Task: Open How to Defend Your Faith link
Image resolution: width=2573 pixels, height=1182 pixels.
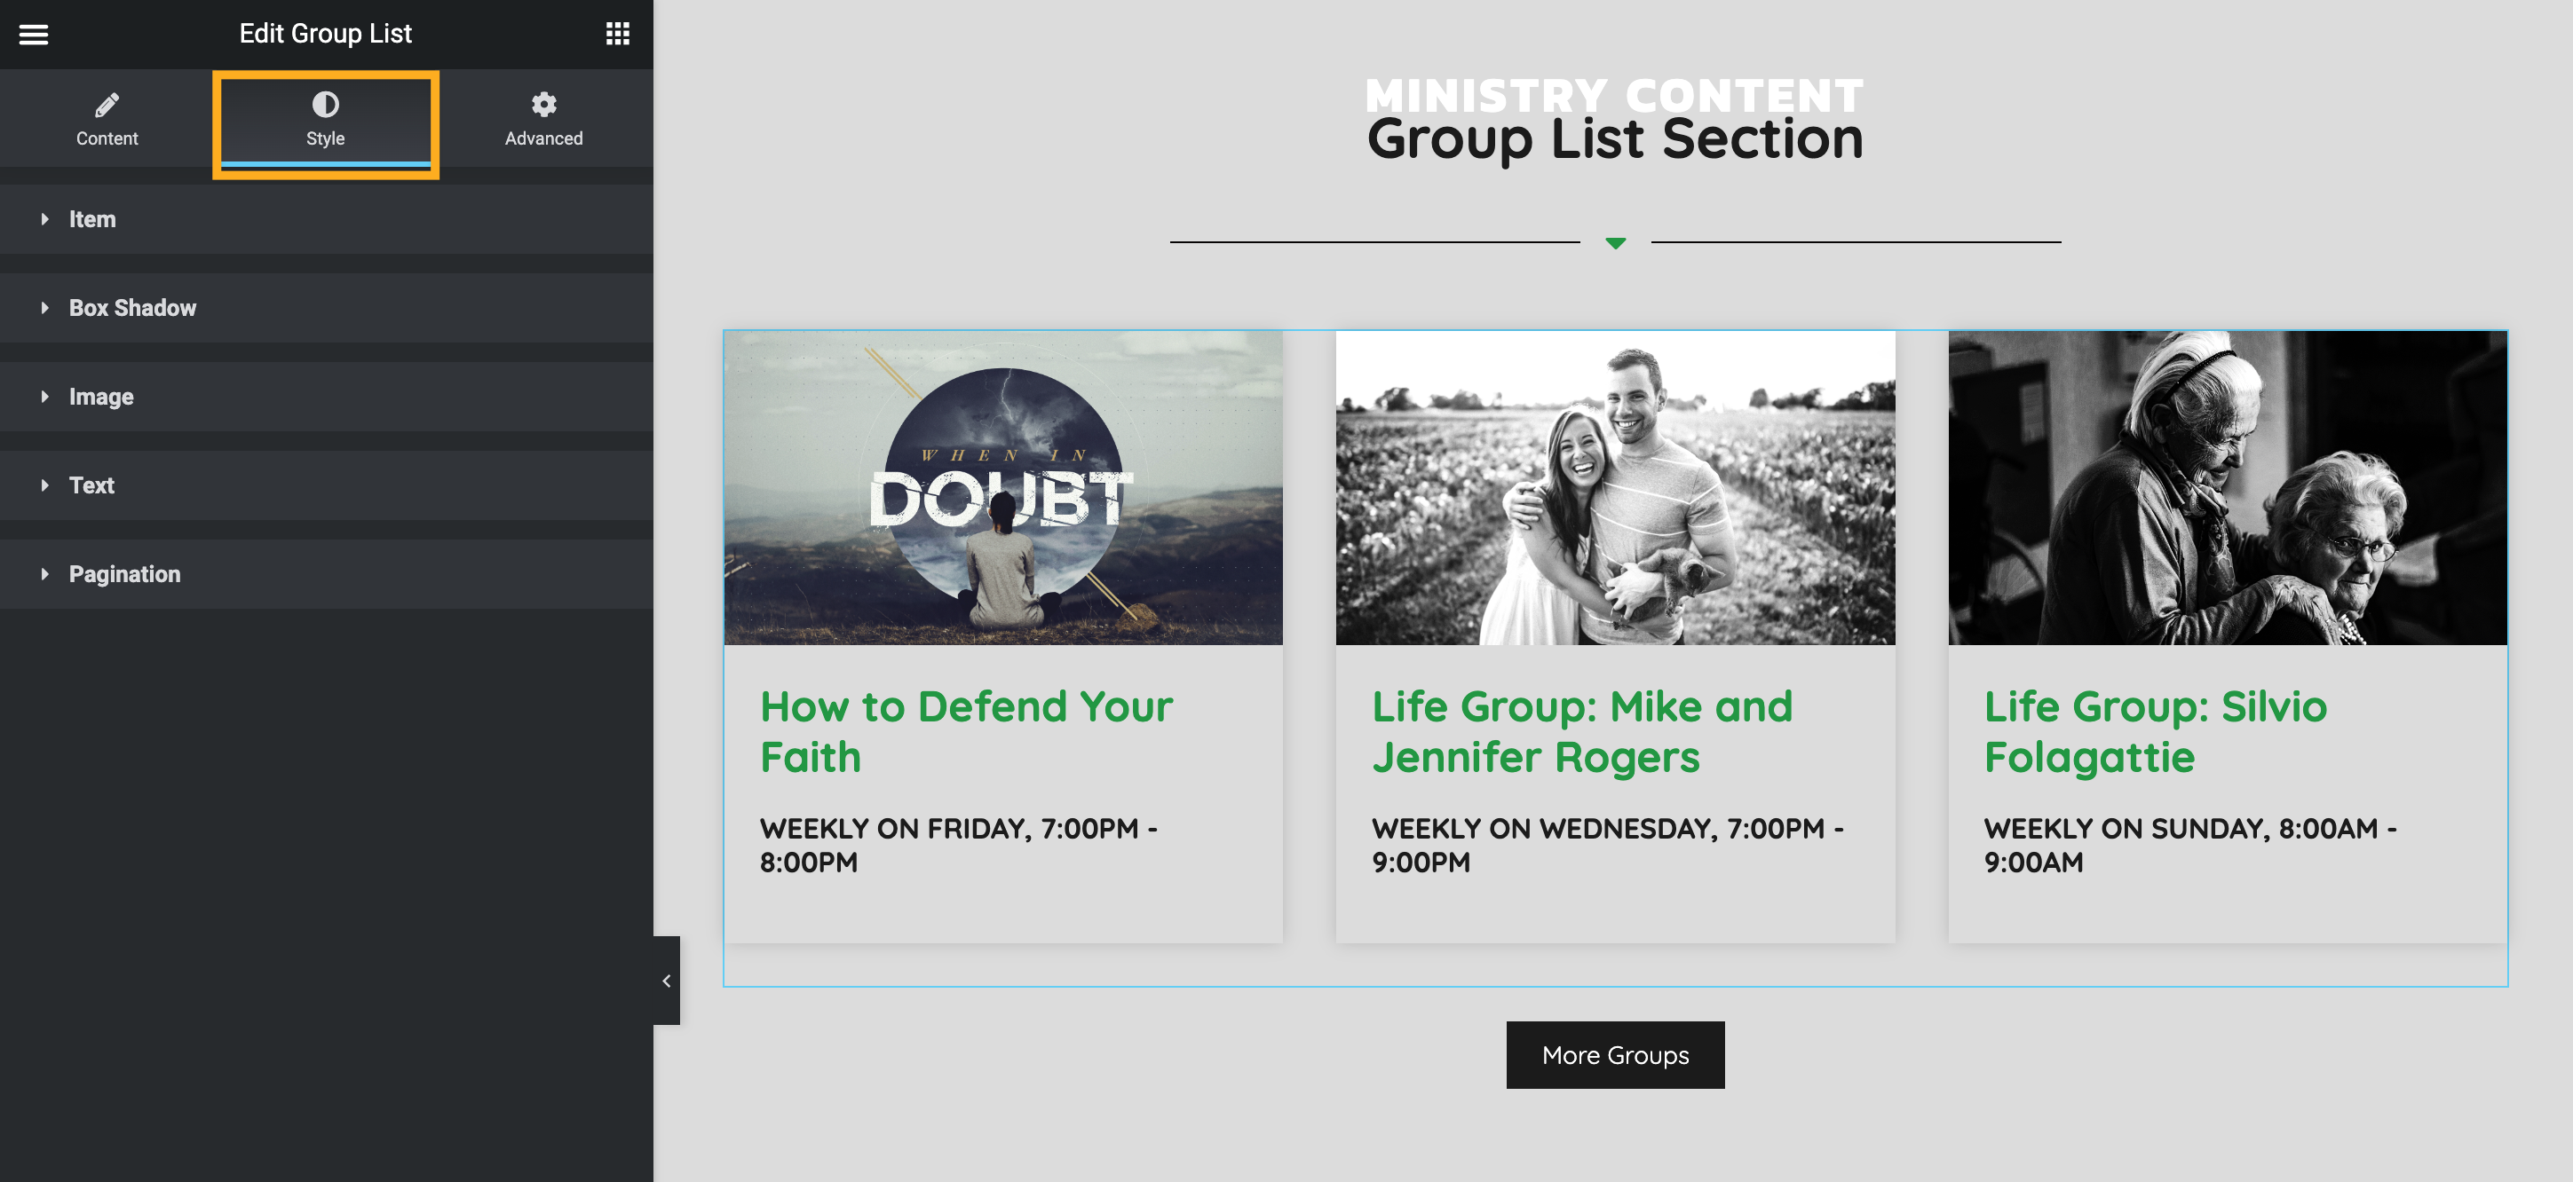Action: 966,731
